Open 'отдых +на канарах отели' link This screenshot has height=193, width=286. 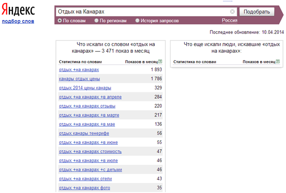tap(85, 179)
